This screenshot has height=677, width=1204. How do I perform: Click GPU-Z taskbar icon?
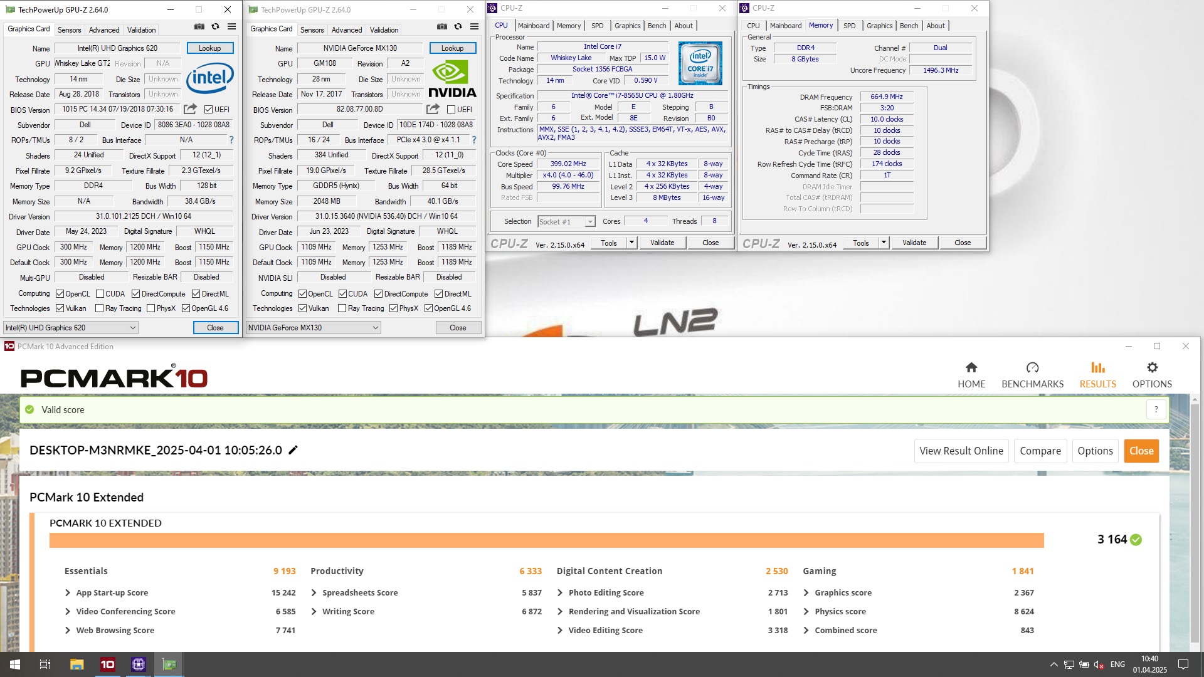169,664
